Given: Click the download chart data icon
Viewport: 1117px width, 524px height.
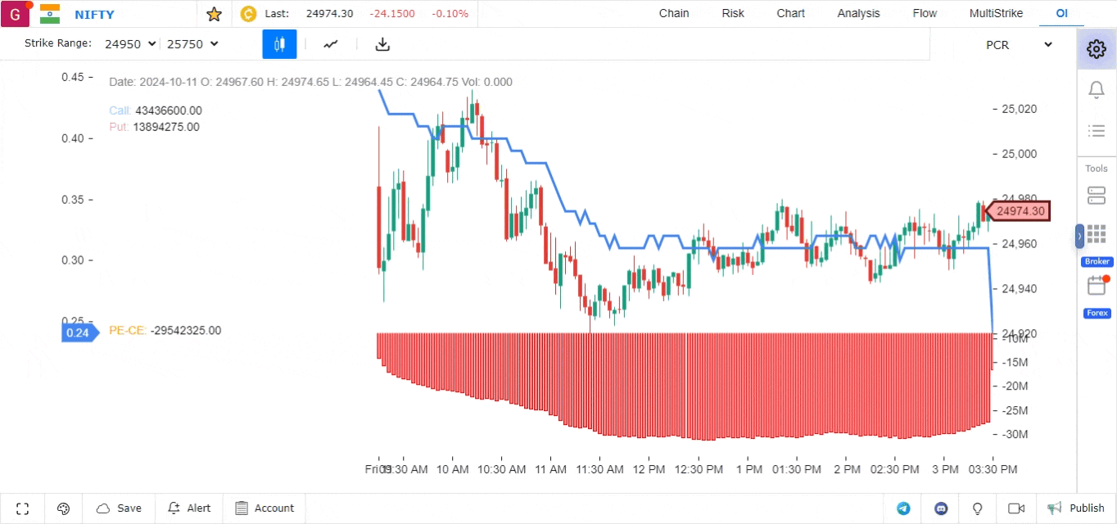Looking at the screenshot, I should pos(382,44).
